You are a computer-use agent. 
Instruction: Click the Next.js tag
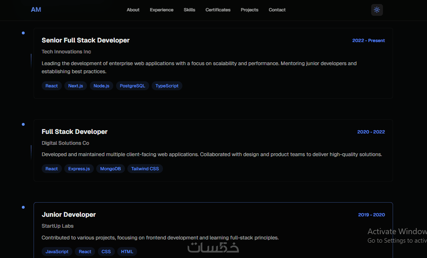click(x=76, y=86)
